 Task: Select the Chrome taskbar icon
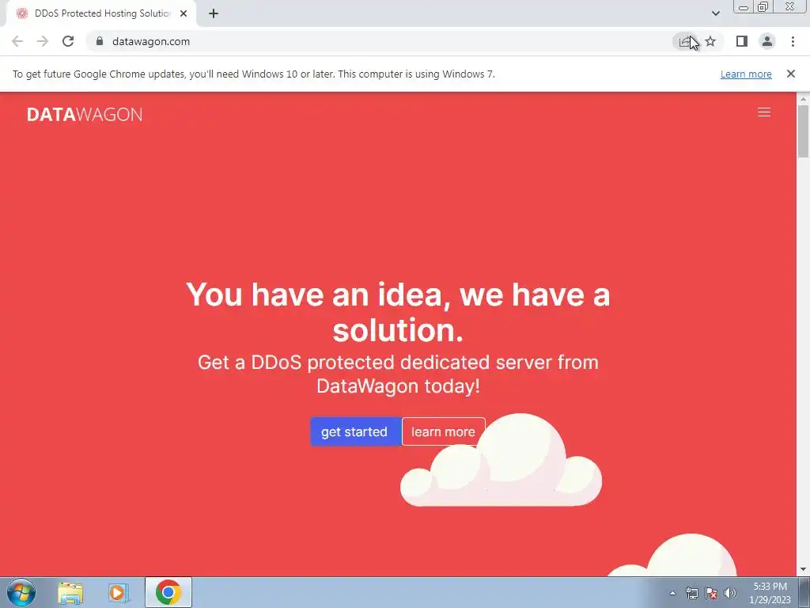(168, 592)
